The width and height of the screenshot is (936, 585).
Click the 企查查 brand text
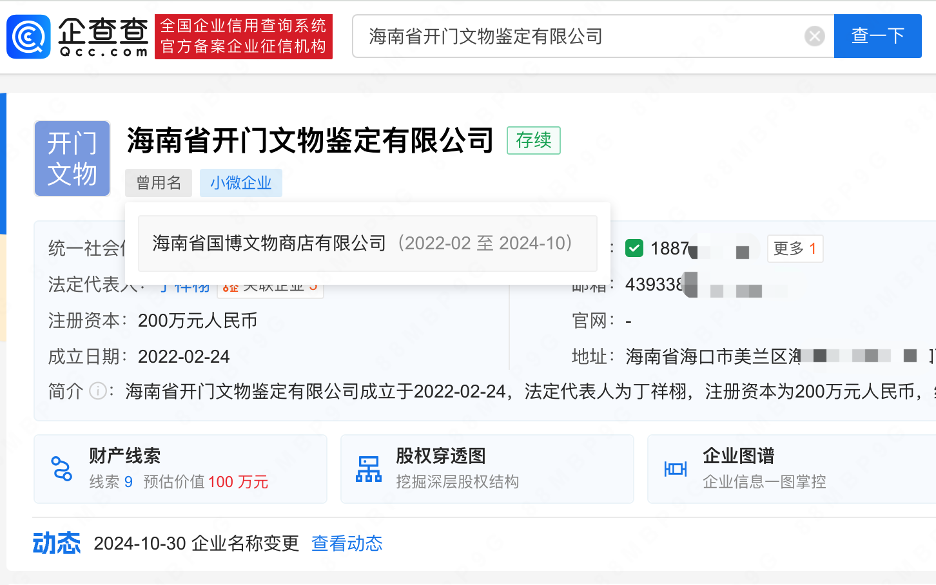103,31
